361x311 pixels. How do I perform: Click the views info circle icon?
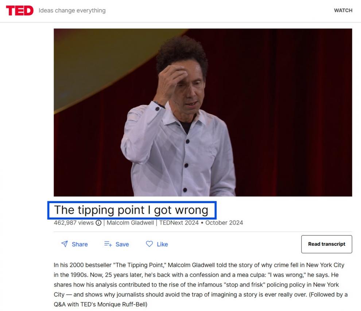pos(98,223)
